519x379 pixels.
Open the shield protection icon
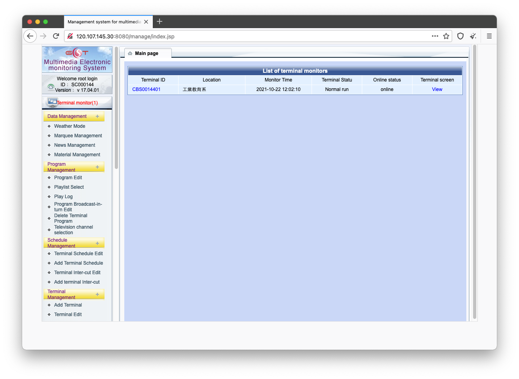460,36
